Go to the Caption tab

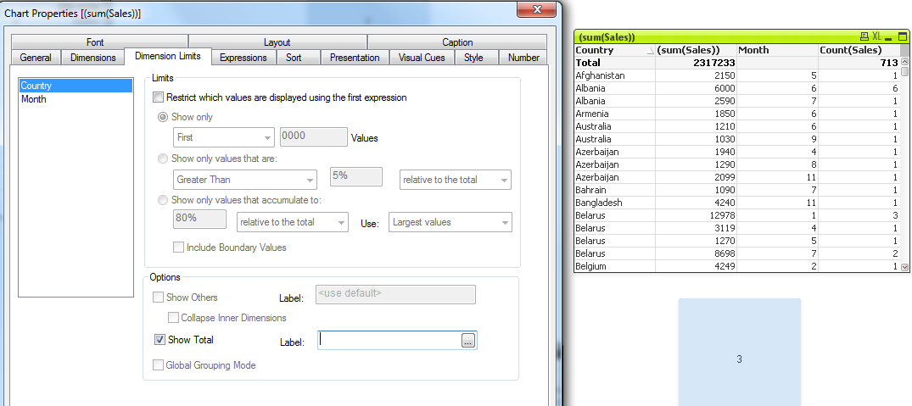pyautogui.click(x=457, y=42)
